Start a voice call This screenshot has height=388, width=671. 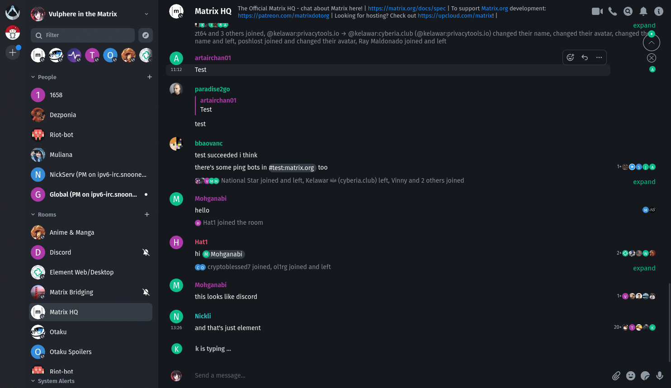click(x=613, y=11)
